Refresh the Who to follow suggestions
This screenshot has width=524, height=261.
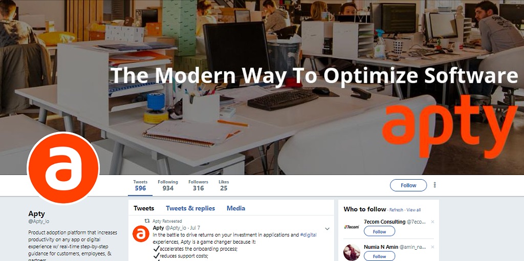click(x=397, y=210)
